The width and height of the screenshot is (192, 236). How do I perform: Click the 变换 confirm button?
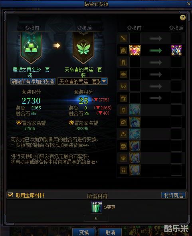tap(84, 232)
